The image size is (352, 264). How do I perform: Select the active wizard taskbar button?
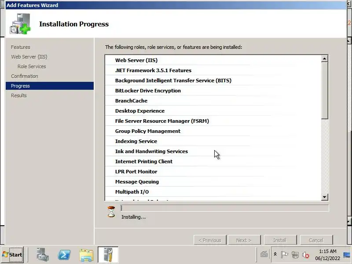click(x=108, y=255)
